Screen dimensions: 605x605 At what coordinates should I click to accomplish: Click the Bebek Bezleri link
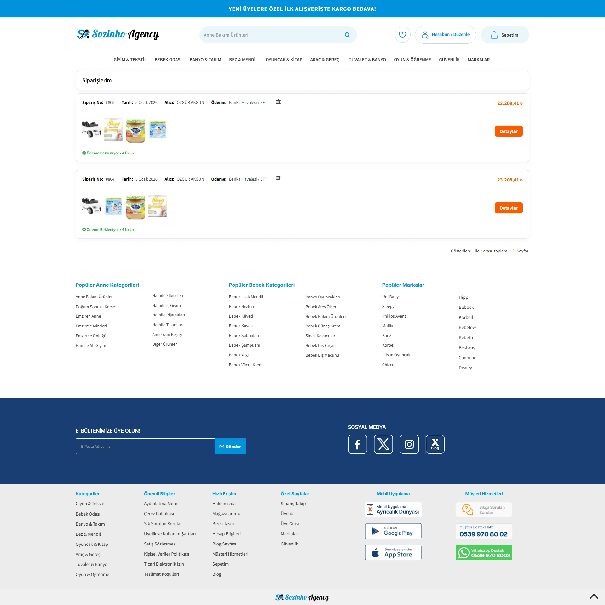click(x=241, y=306)
